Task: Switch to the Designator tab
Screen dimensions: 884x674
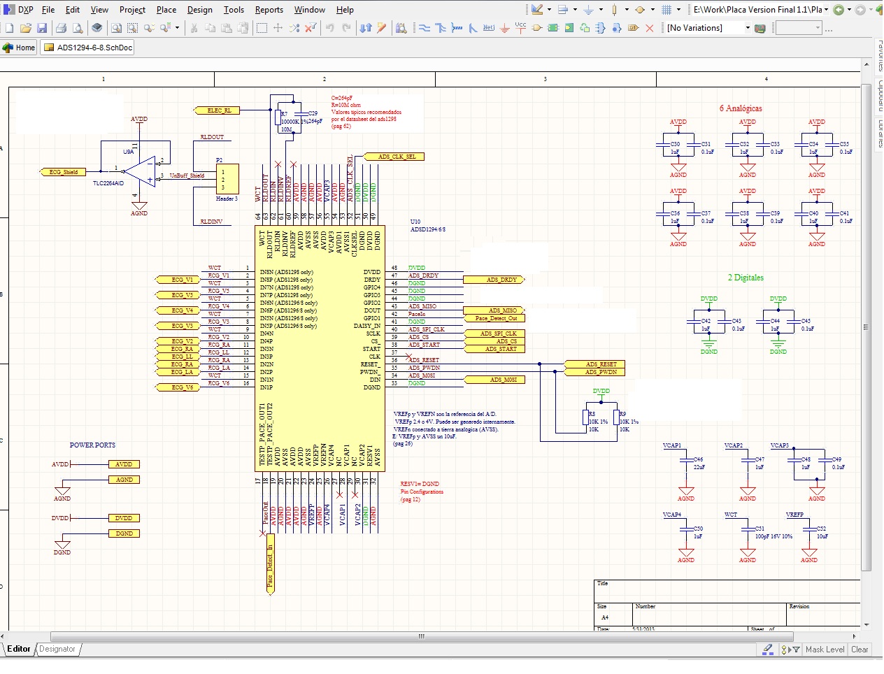Action: point(57,650)
